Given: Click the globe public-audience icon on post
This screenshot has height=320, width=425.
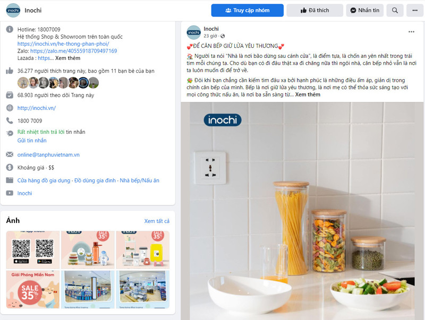Looking at the screenshot, I should coord(223,36).
